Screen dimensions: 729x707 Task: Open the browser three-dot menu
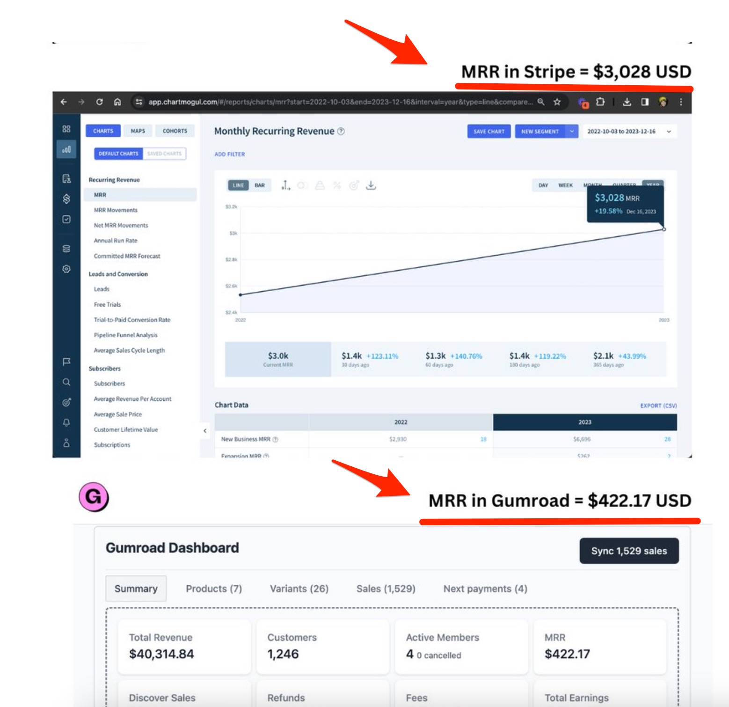(x=681, y=102)
